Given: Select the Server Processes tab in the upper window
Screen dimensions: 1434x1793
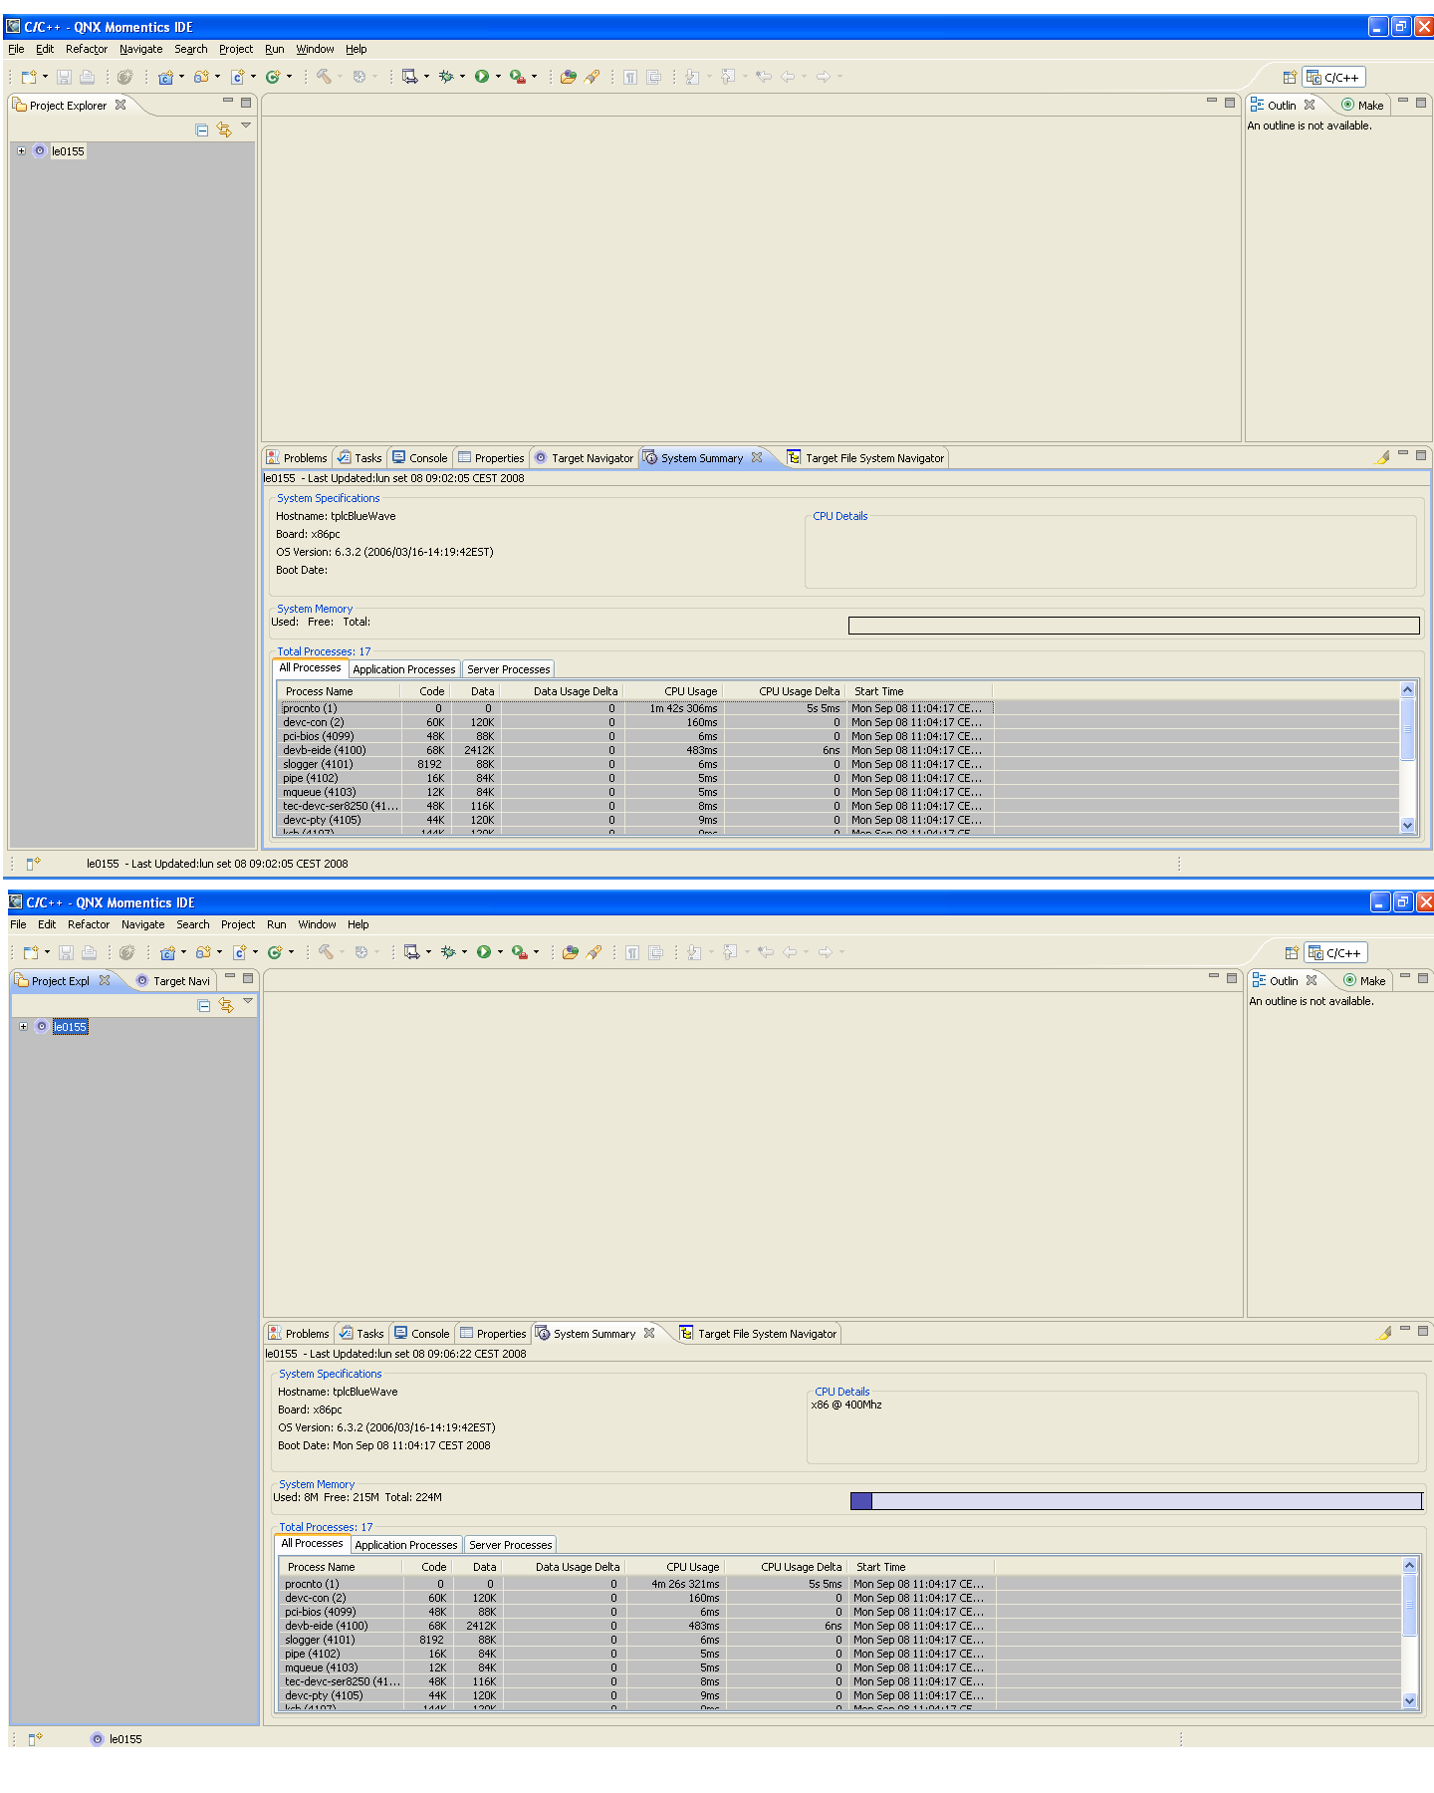Looking at the screenshot, I should (508, 669).
